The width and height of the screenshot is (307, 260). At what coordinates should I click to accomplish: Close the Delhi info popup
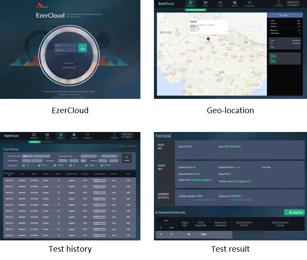point(226,21)
